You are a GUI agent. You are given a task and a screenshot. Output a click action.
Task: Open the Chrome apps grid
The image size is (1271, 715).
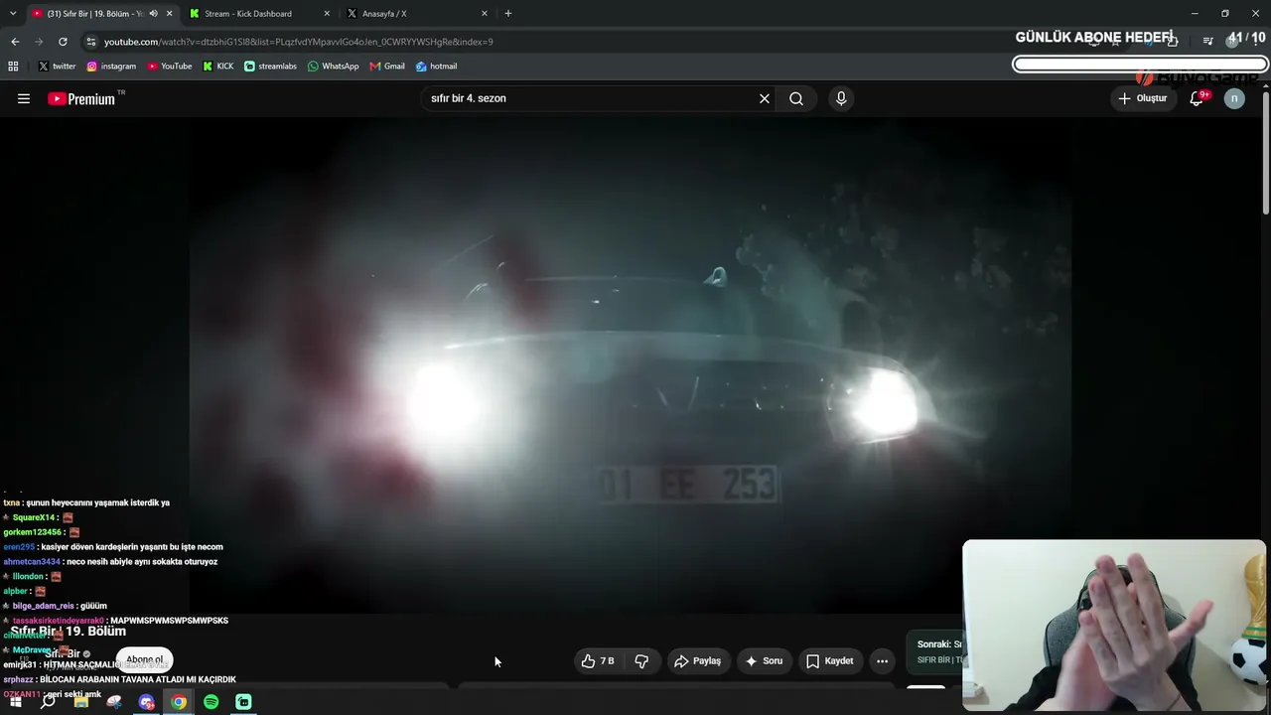pyautogui.click(x=13, y=67)
